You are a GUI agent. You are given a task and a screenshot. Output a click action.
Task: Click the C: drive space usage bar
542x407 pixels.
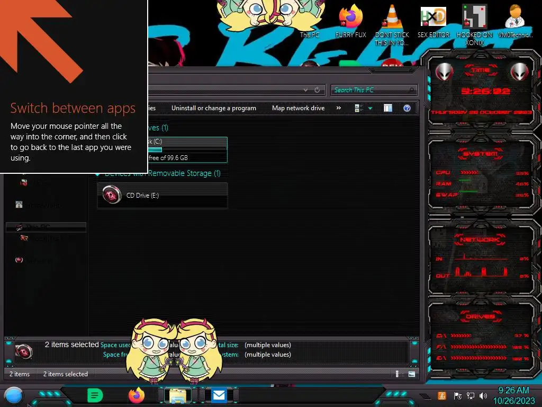click(x=186, y=149)
